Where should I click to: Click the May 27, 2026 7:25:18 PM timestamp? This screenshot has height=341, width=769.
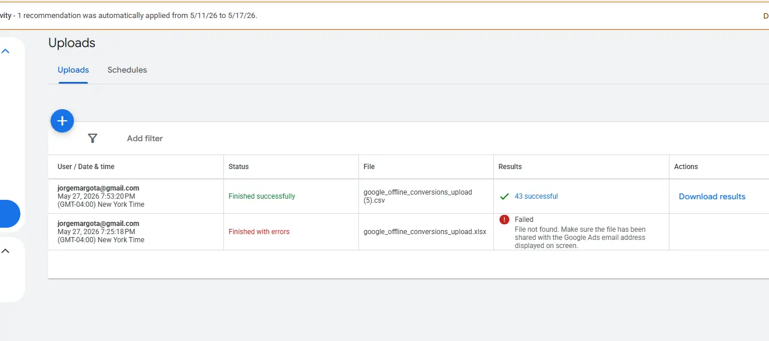coord(97,232)
